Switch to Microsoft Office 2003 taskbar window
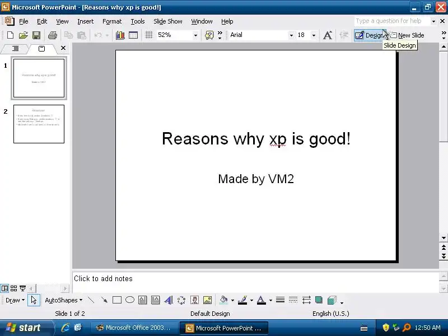 click(x=133, y=328)
